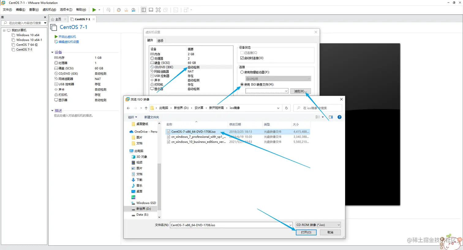Select OneDrive in the navigation pane

click(143, 132)
